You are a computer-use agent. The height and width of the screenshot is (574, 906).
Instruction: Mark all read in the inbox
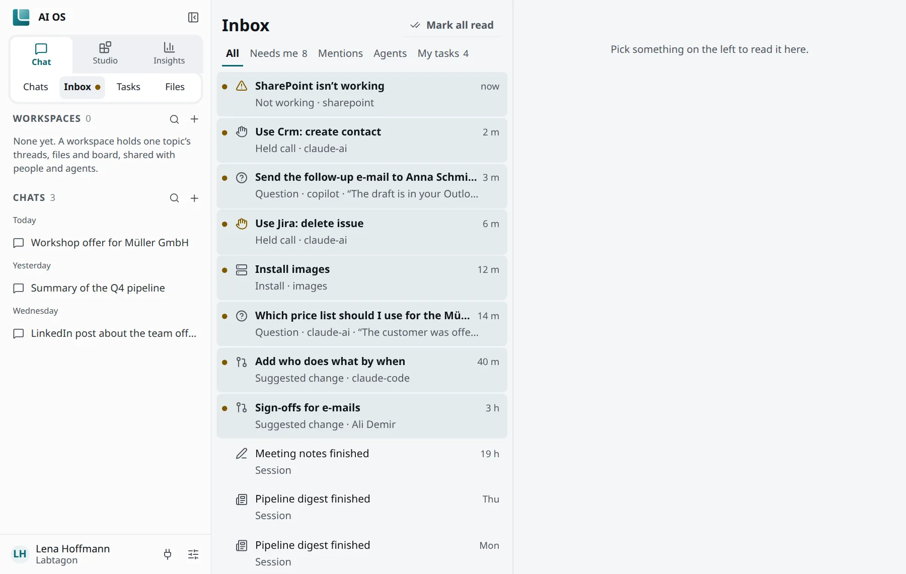coord(452,25)
